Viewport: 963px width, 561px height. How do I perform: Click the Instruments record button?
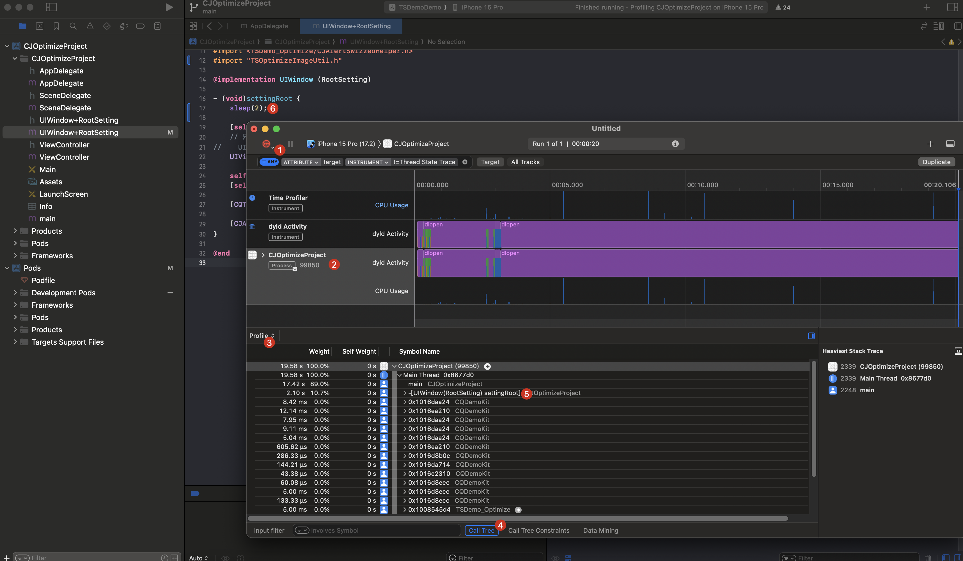pos(266,143)
